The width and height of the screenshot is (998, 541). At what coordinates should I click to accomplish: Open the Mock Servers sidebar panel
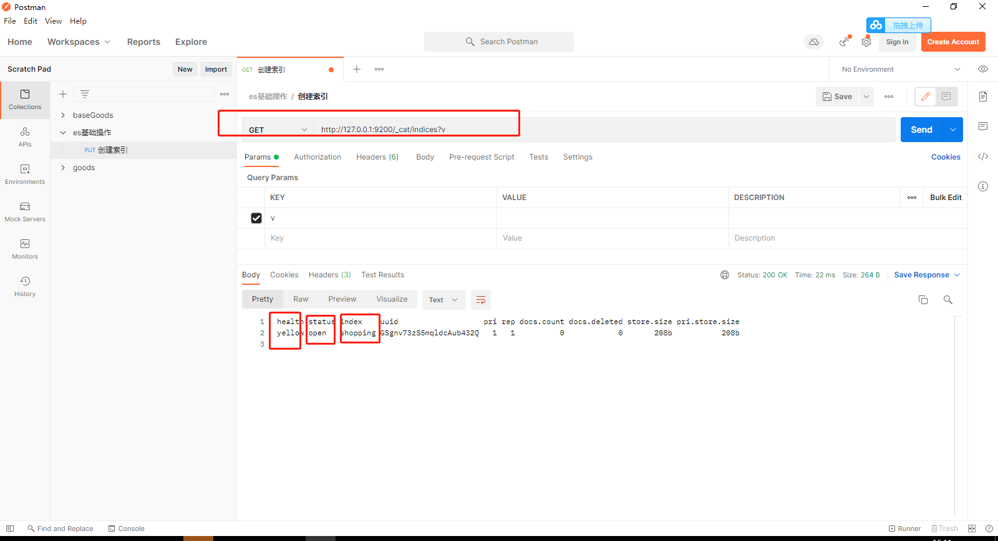25,212
